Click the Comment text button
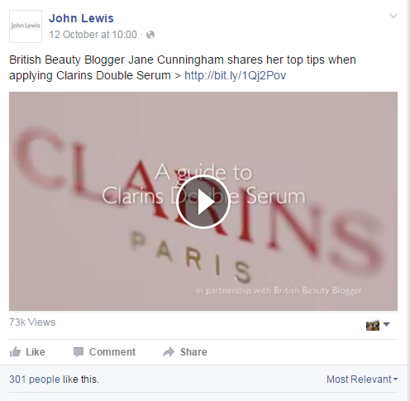 point(112,352)
